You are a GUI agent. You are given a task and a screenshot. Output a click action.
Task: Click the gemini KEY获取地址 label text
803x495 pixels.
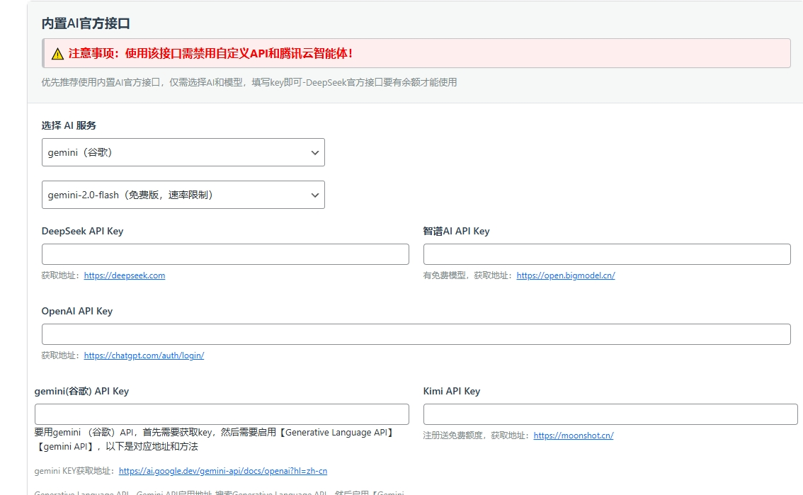tap(75, 471)
